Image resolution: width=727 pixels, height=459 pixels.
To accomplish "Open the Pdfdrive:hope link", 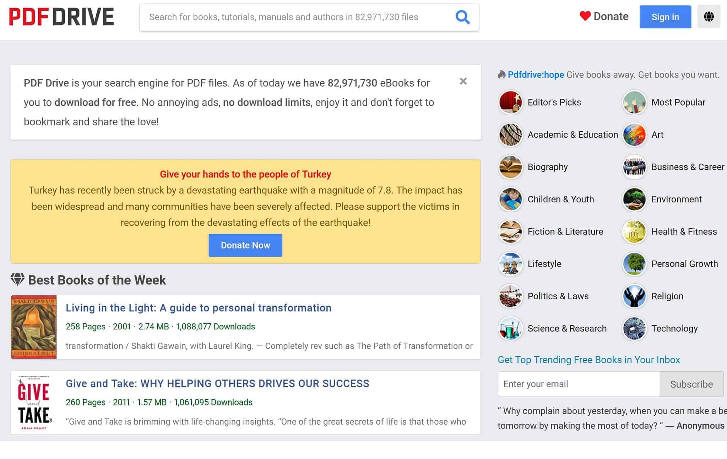I will click(536, 75).
